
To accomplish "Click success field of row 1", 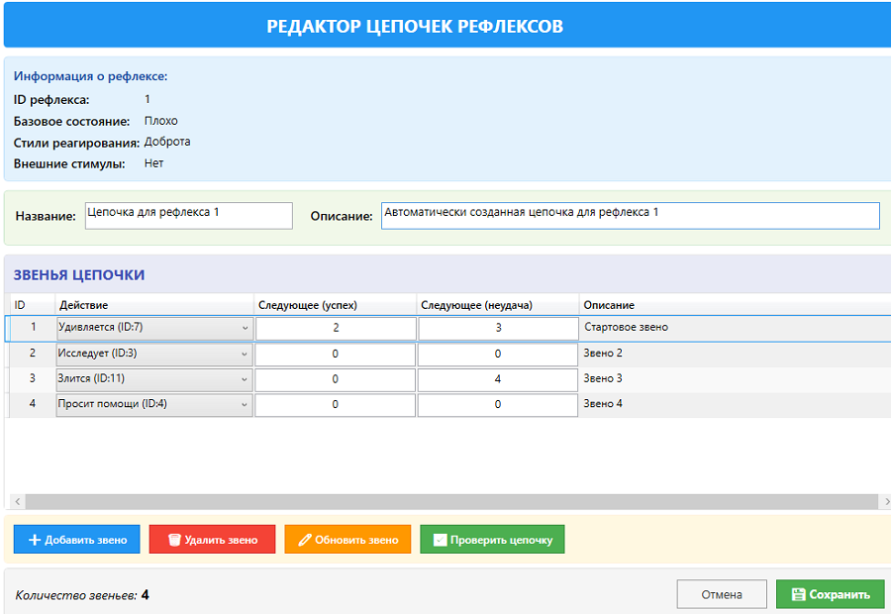I will tap(336, 328).
